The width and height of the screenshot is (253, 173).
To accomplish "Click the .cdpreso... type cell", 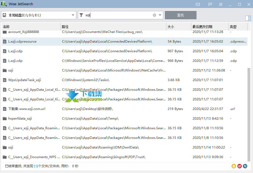I will [238, 42].
